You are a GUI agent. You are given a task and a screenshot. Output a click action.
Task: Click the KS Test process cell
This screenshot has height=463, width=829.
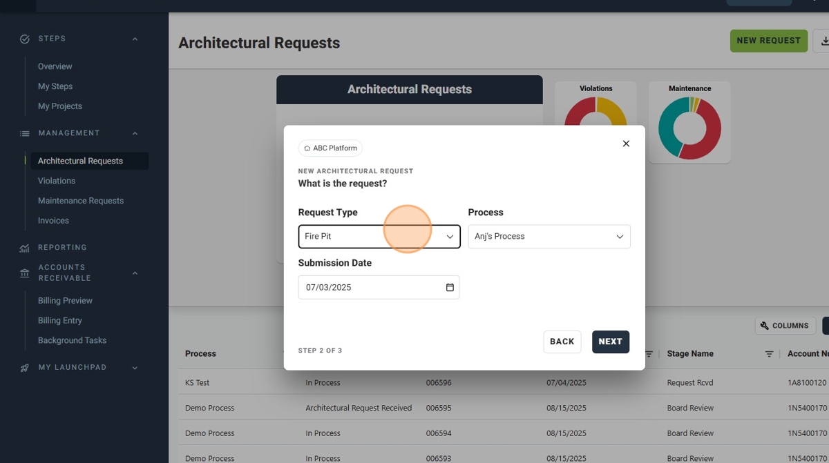[x=198, y=383]
